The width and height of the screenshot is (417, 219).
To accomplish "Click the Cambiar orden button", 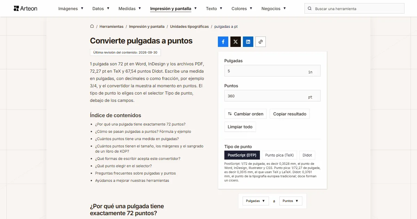I will pyautogui.click(x=246, y=114).
